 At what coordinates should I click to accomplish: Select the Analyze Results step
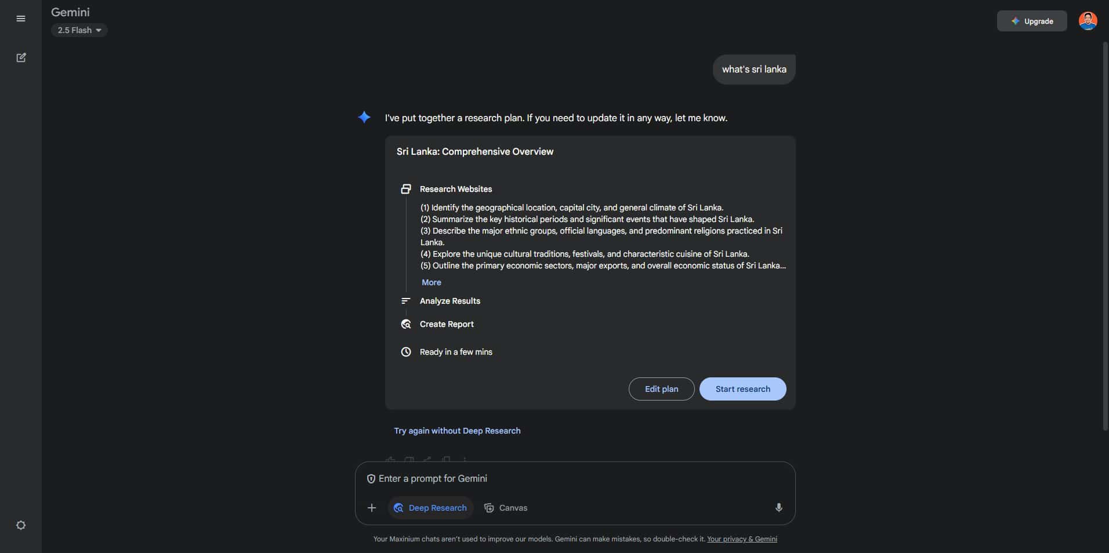tap(450, 301)
